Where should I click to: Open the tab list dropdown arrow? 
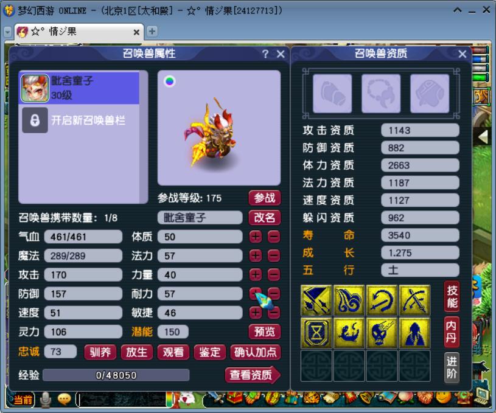pyautogui.click(x=7, y=32)
